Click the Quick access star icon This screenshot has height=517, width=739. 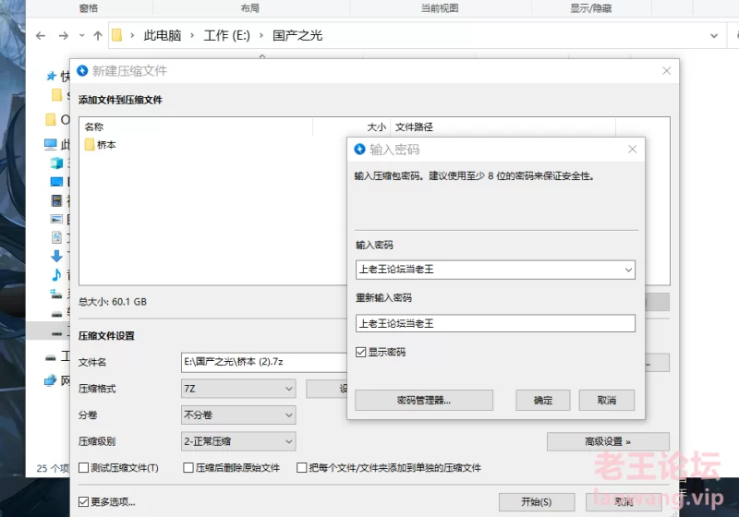pyautogui.click(x=51, y=76)
